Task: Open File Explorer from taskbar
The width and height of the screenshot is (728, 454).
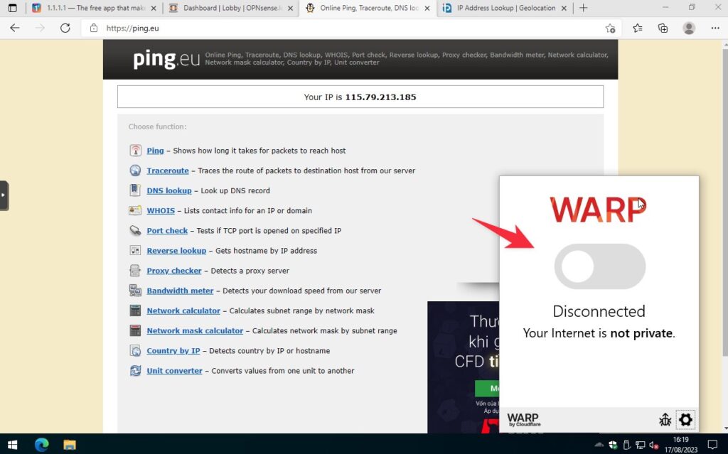Action: coord(70,445)
